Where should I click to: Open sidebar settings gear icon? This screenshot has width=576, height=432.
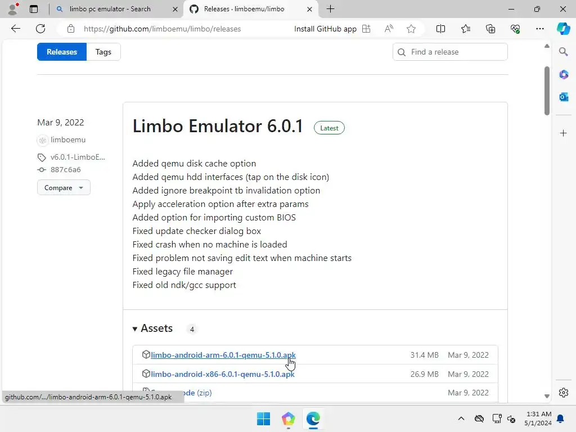pyautogui.click(x=564, y=392)
